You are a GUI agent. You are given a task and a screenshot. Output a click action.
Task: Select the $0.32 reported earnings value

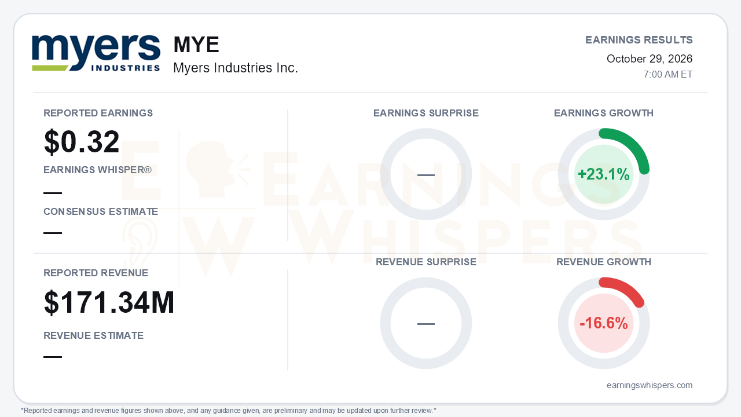click(82, 142)
